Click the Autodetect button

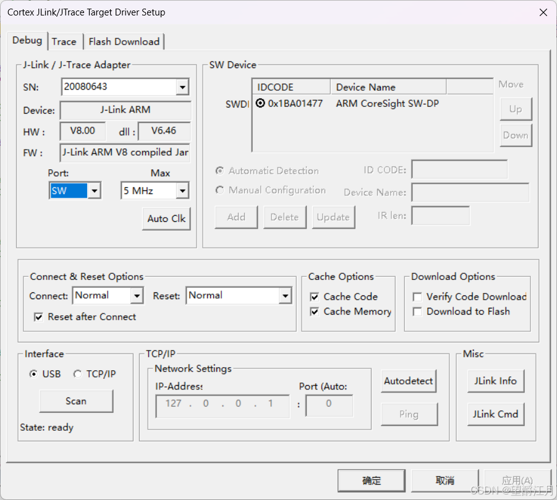(x=408, y=381)
